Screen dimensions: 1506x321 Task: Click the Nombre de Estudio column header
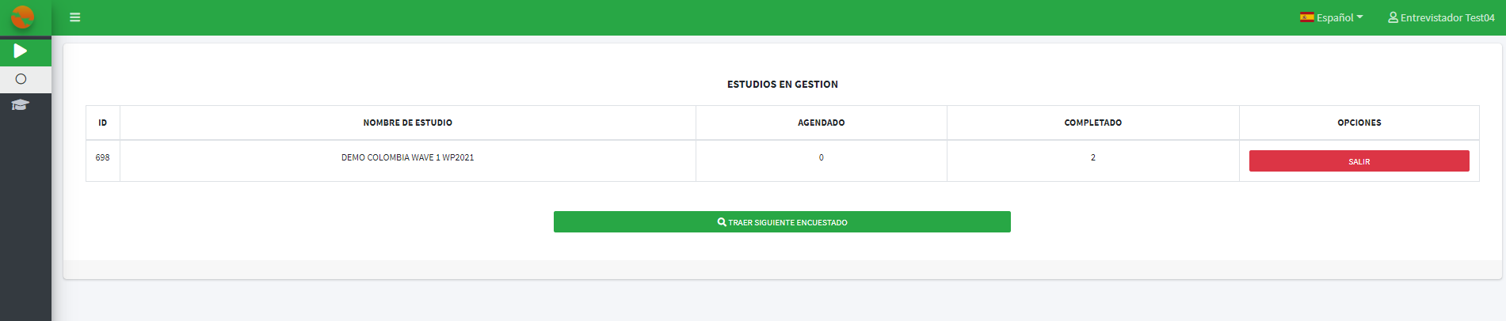[408, 123]
